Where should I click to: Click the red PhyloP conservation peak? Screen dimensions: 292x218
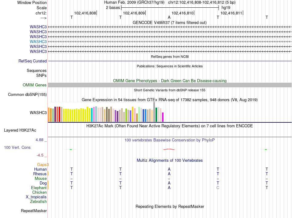[169, 149]
